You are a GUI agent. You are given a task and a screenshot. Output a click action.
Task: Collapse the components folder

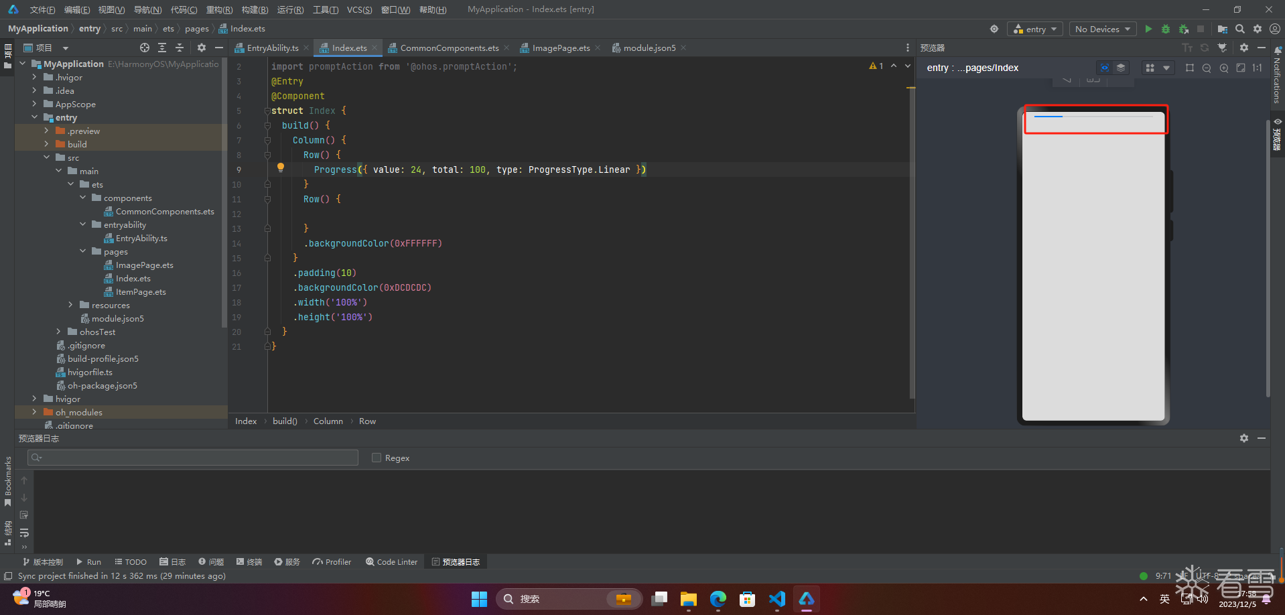point(83,198)
